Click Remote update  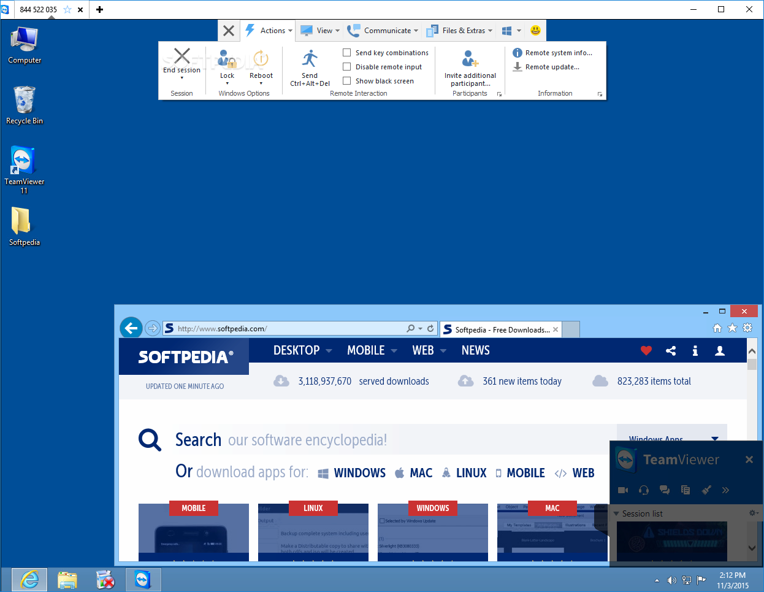(x=546, y=67)
